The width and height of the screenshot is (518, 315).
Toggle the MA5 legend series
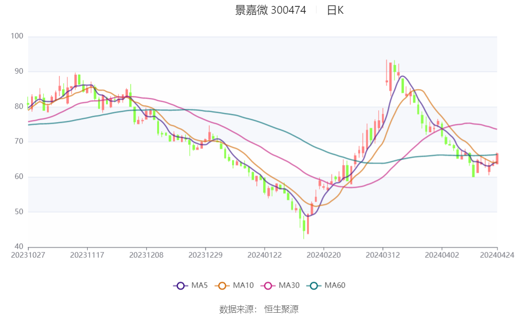point(190,285)
